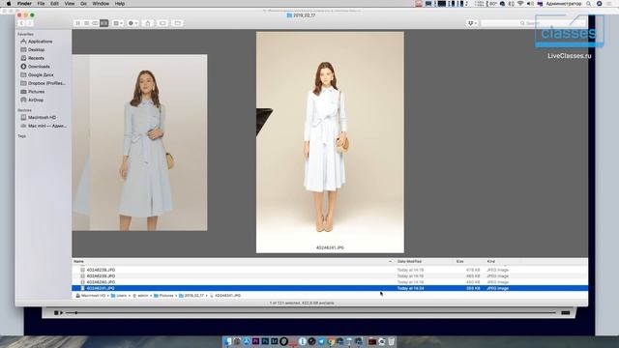Open the Администратор user menu

coord(563,4)
